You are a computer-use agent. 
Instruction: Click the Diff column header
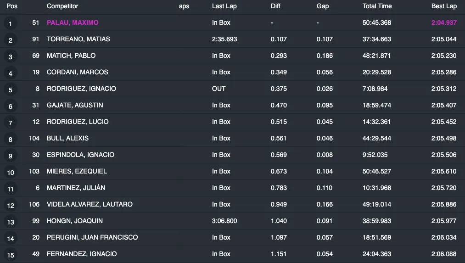point(277,6)
